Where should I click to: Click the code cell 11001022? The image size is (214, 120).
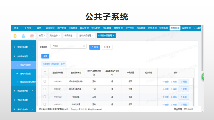coord(58,97)
